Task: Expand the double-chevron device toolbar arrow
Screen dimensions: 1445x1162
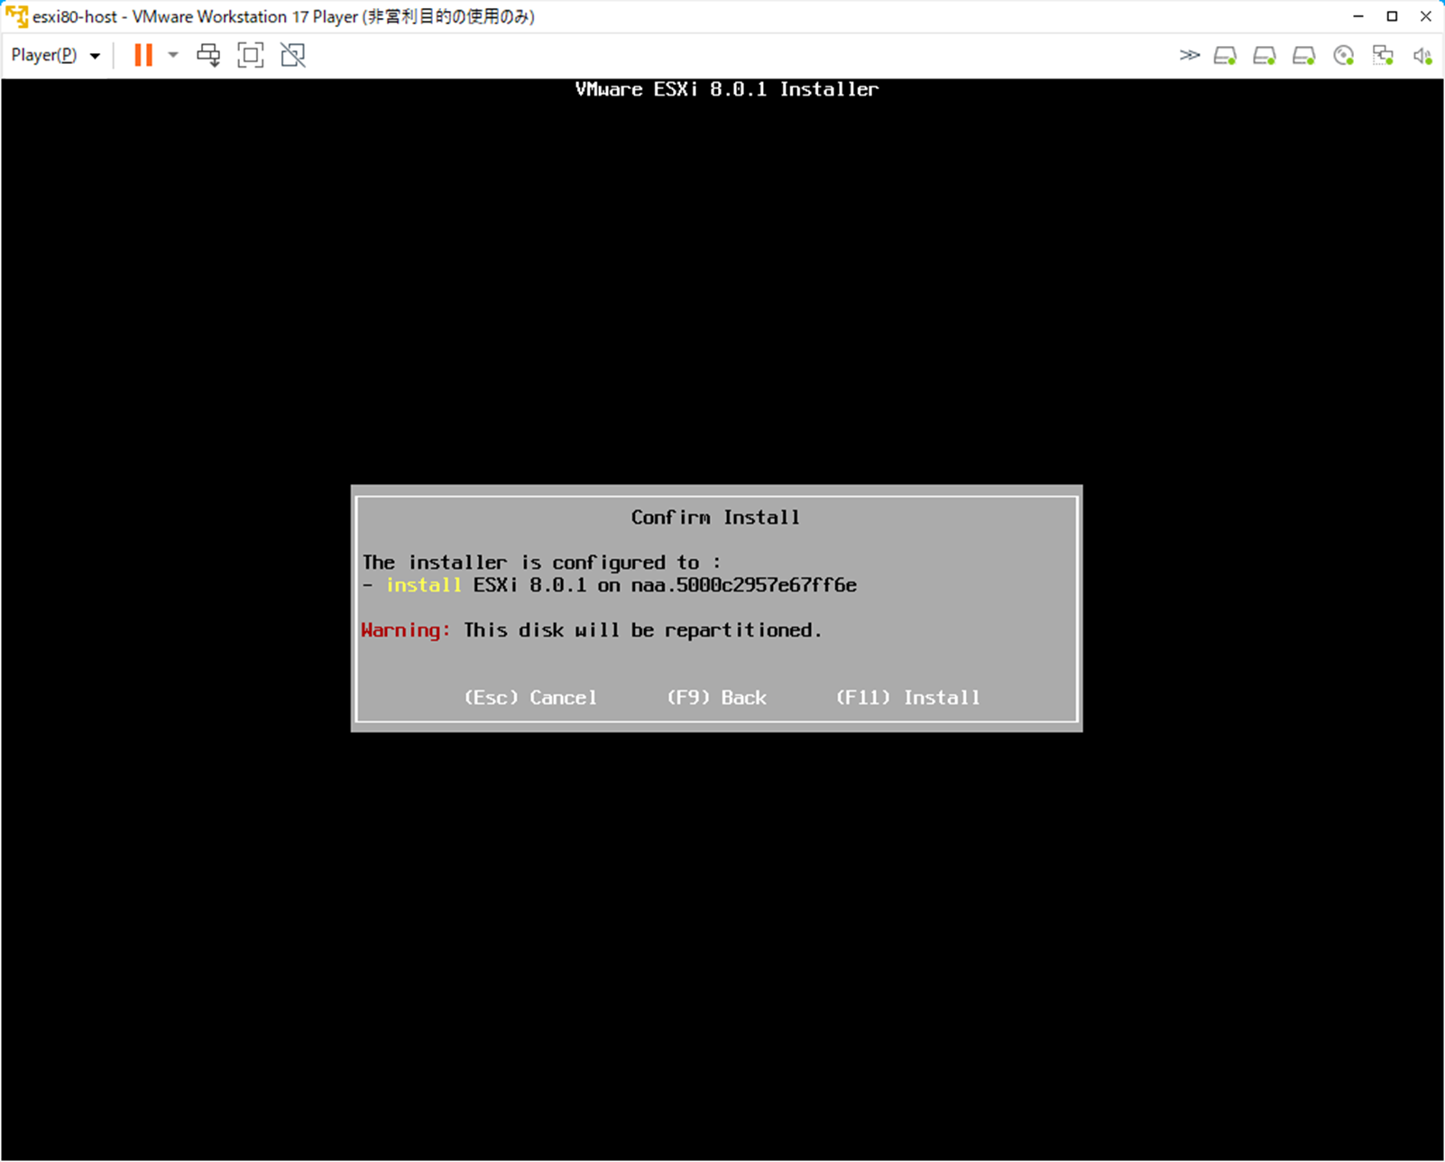Action: pyautogui.click(x=1190, y=55)
